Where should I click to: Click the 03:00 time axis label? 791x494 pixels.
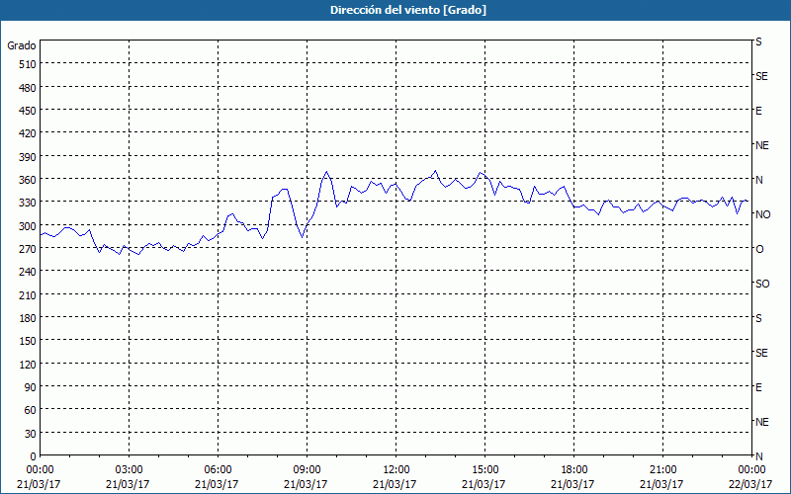129,470
